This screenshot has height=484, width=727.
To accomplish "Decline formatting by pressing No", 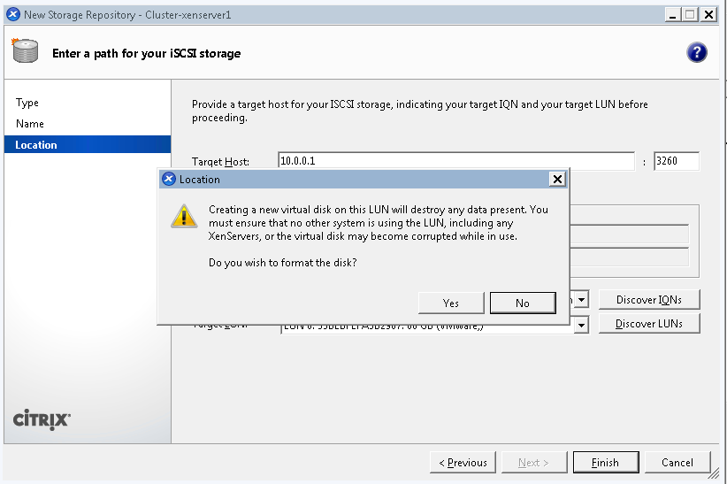I will pyautogui.click(x=522, y=303).
